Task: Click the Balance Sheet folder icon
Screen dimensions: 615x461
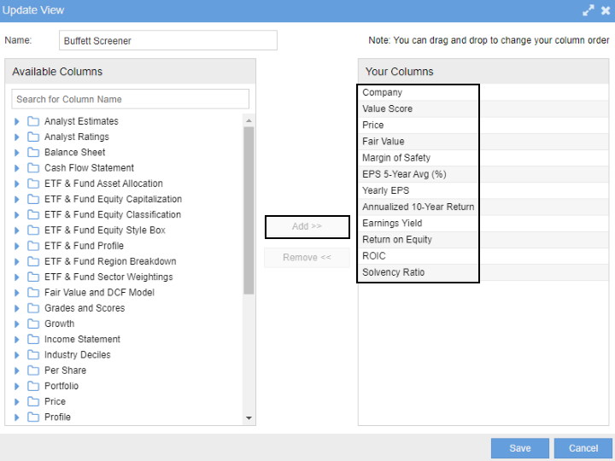Action: pos(33,153)
